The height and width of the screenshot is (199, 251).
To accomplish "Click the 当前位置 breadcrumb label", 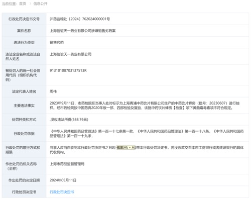I will pos(10,4).
